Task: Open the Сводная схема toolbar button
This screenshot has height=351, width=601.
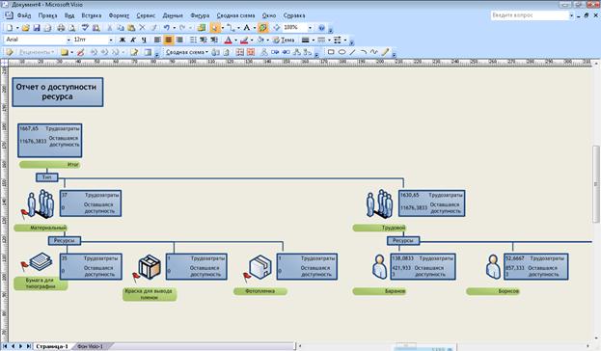Action: pyautogui.click(x=186, y=52)
